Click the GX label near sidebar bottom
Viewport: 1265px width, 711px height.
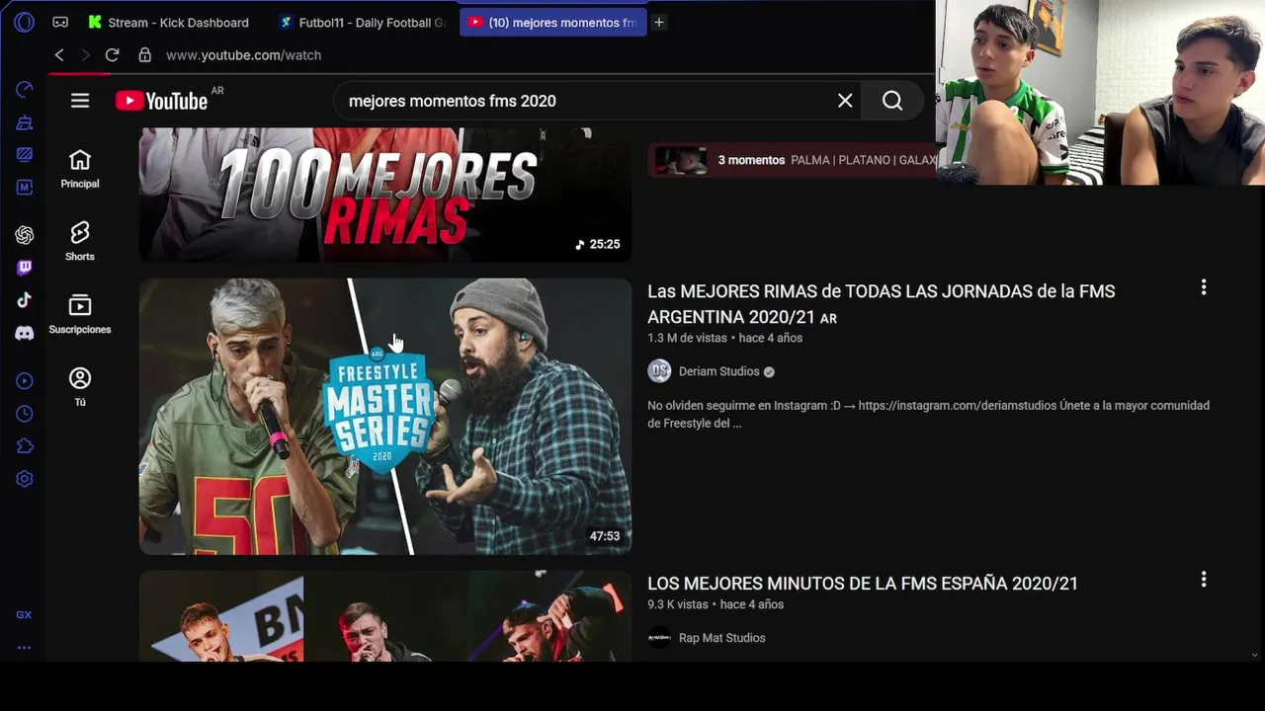click(24, 614)
